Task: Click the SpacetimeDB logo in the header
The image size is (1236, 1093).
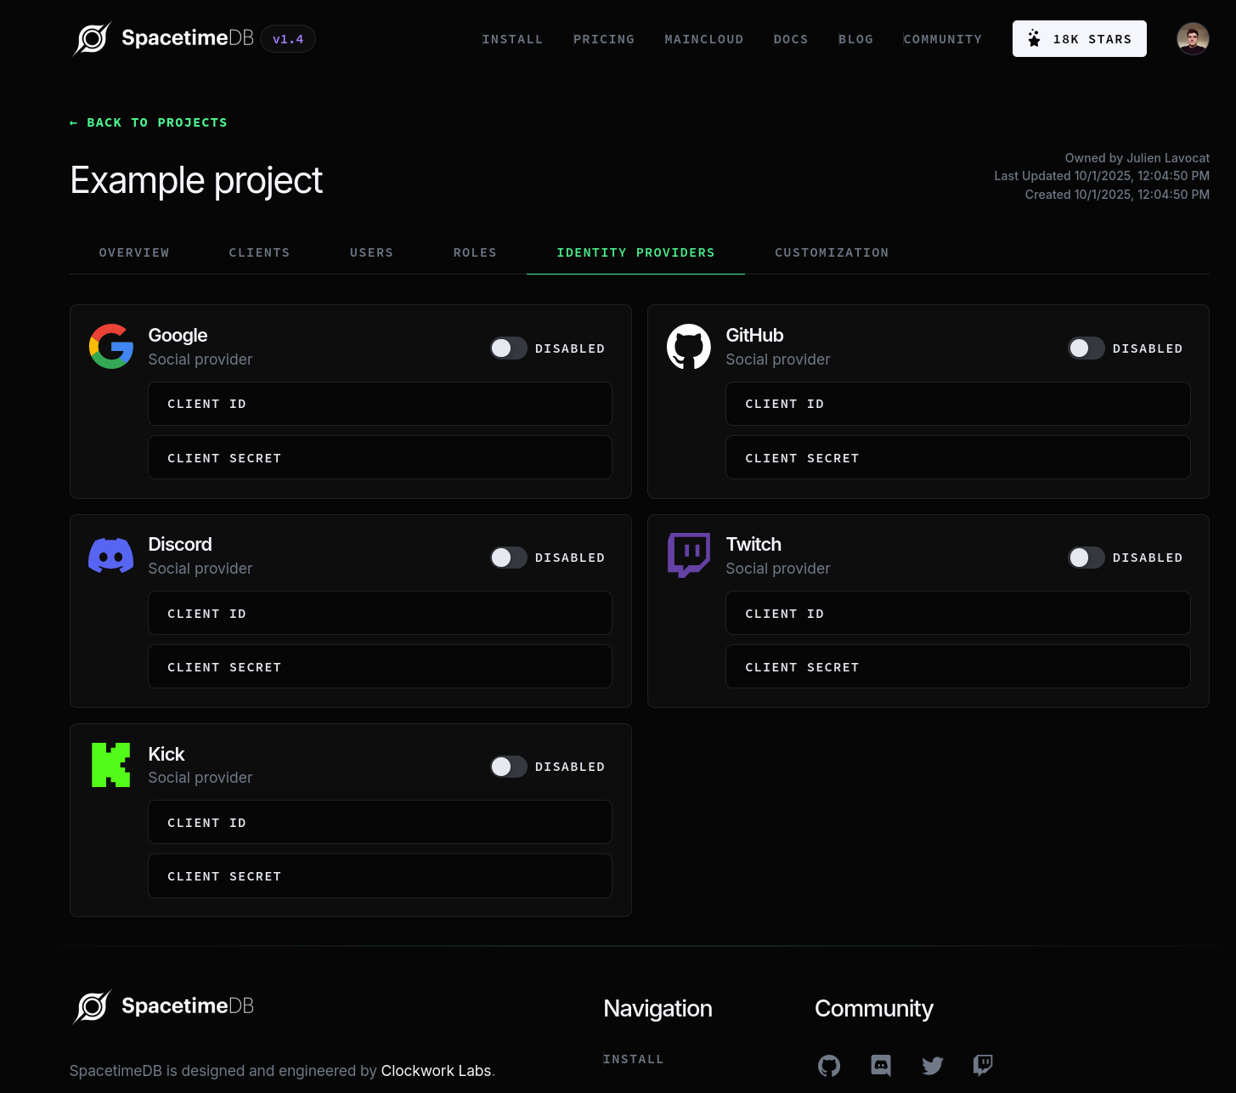Action: coord(93,37)
